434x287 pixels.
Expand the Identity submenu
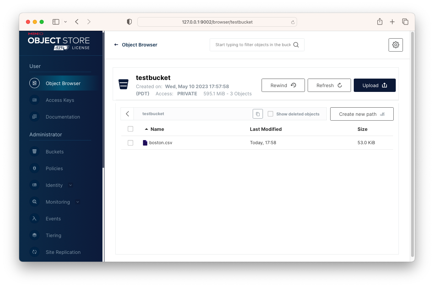[71, 185]
